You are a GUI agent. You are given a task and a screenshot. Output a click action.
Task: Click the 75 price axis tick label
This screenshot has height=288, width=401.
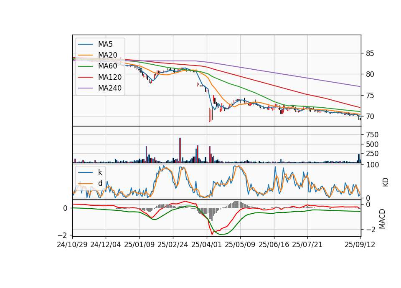[x=370, y=96]
